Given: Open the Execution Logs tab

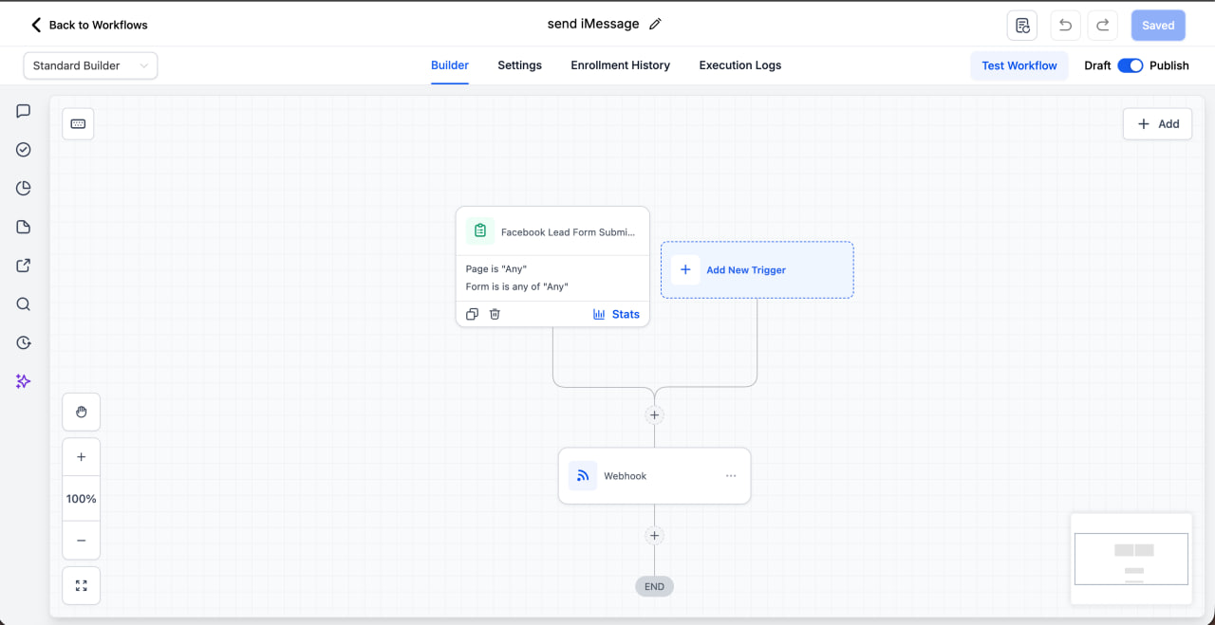Looking at the screenshot, I should pos(739,65).
